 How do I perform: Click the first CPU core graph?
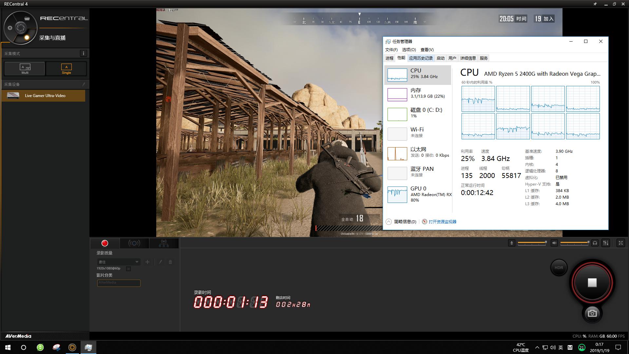tap(478, 99)
